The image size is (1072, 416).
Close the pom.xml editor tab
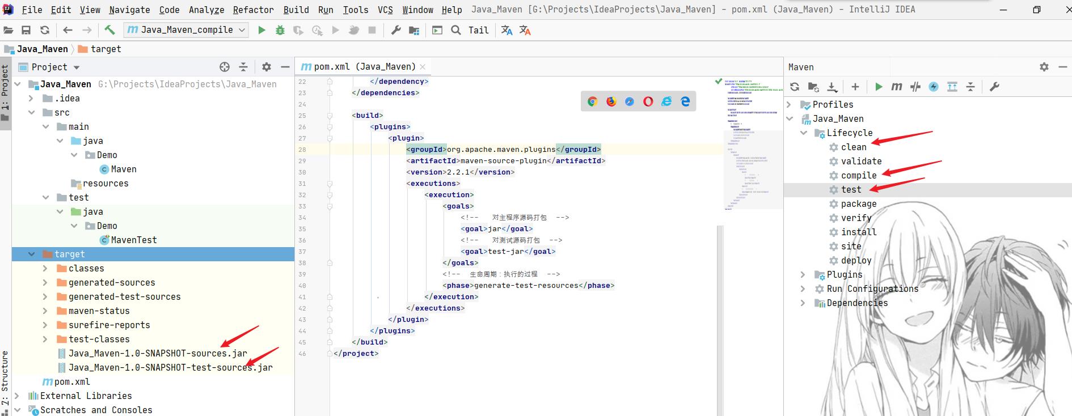pos(423,67)
